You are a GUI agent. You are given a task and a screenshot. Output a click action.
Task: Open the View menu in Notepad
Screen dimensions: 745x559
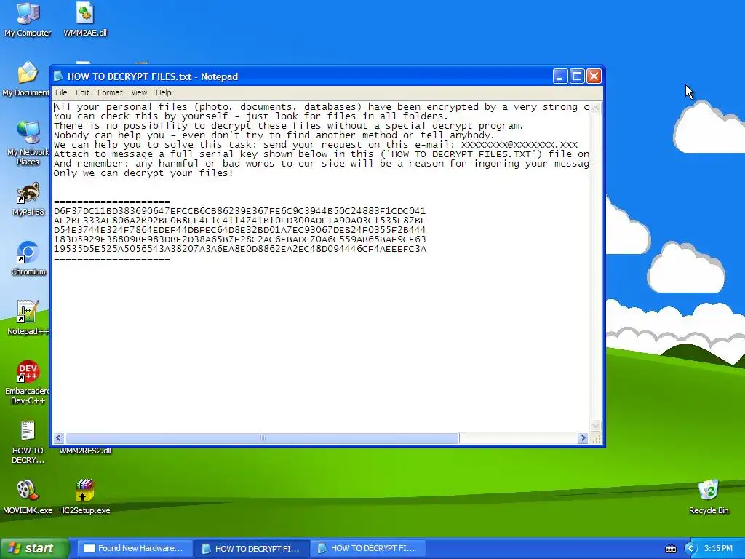pyautogui.click(x=139, y=92)
